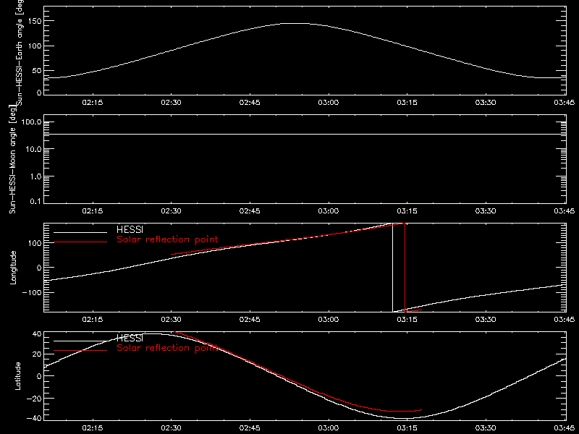The width and height of the screenshot is (579, 434).
Task: Click the Sun-HESSI-Moon angle [deg] axis label
Action: [13, 159]
